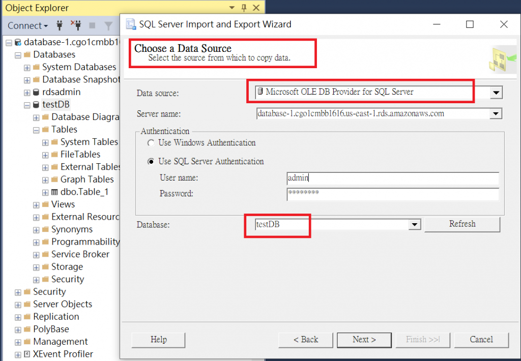Click the Synonyms folder icon
The height and width of the screenshot is (361, 521).
pyautogui.click(x=45, y=229)
